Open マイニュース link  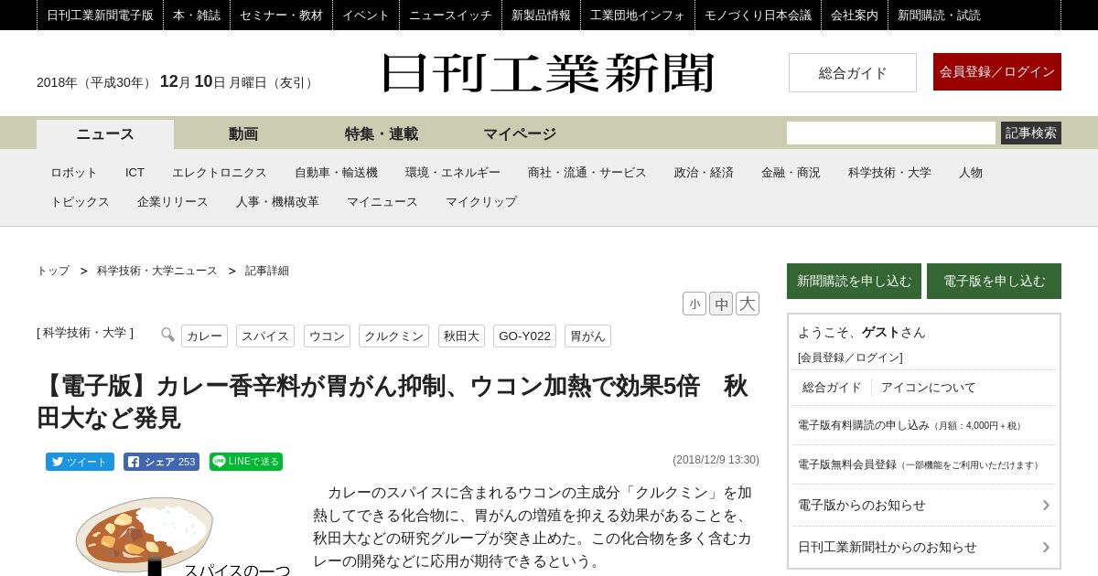[x=382, y=201]
